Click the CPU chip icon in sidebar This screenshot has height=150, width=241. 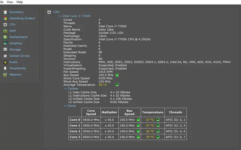[x=5, y=25]
